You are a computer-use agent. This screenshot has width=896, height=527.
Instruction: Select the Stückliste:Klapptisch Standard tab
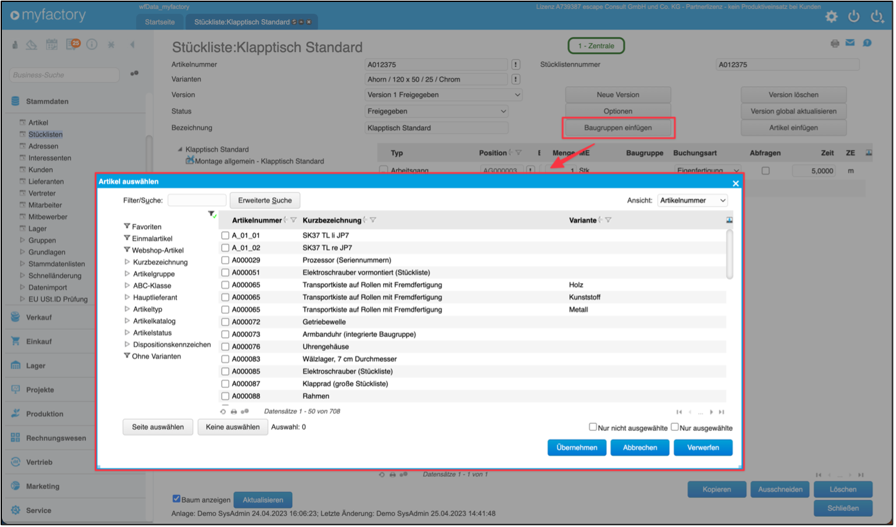251,22
